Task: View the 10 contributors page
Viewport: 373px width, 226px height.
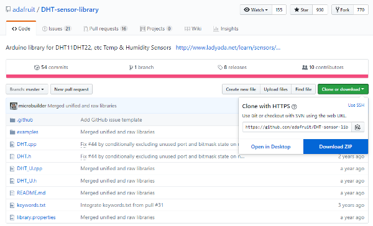Action: click(323, 67)
